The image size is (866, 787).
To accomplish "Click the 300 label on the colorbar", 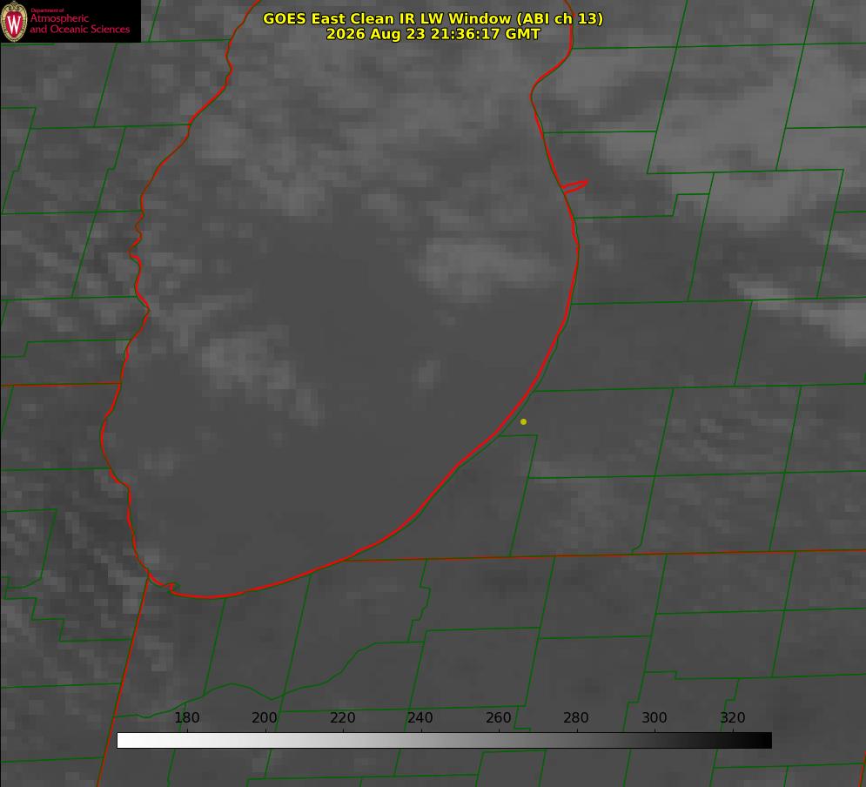I will click(x=655, y=717).
